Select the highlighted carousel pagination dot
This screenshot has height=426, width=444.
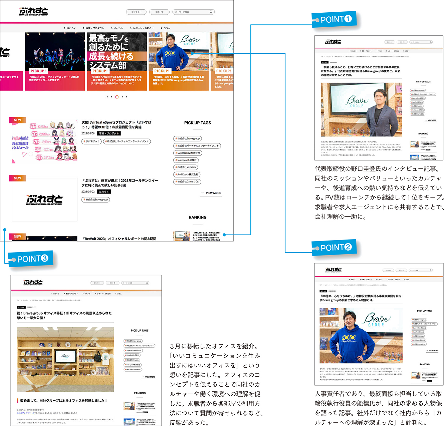click(x=117, y=97)
